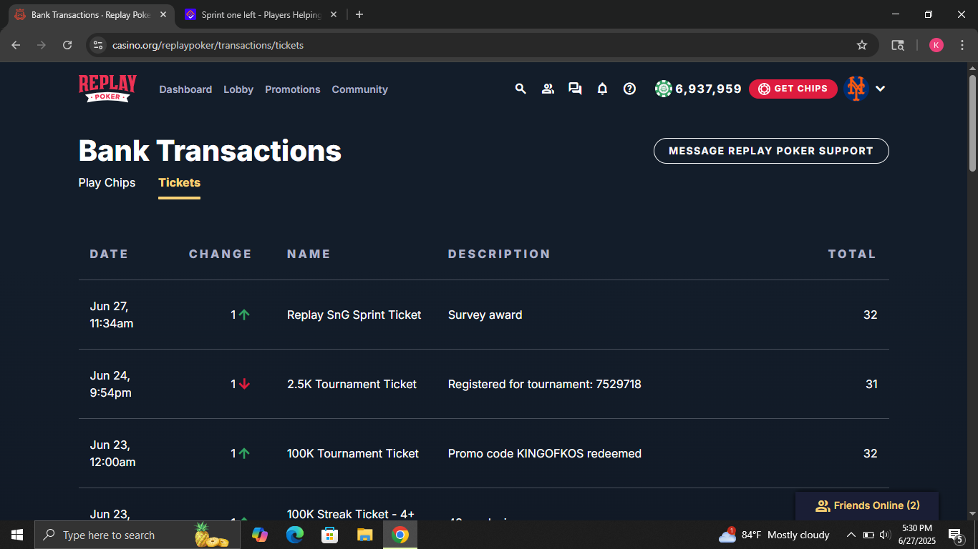This screenshot has width=978, height=549.
Task: Open the weather widget showing 84°F
Action: point(774,535)
